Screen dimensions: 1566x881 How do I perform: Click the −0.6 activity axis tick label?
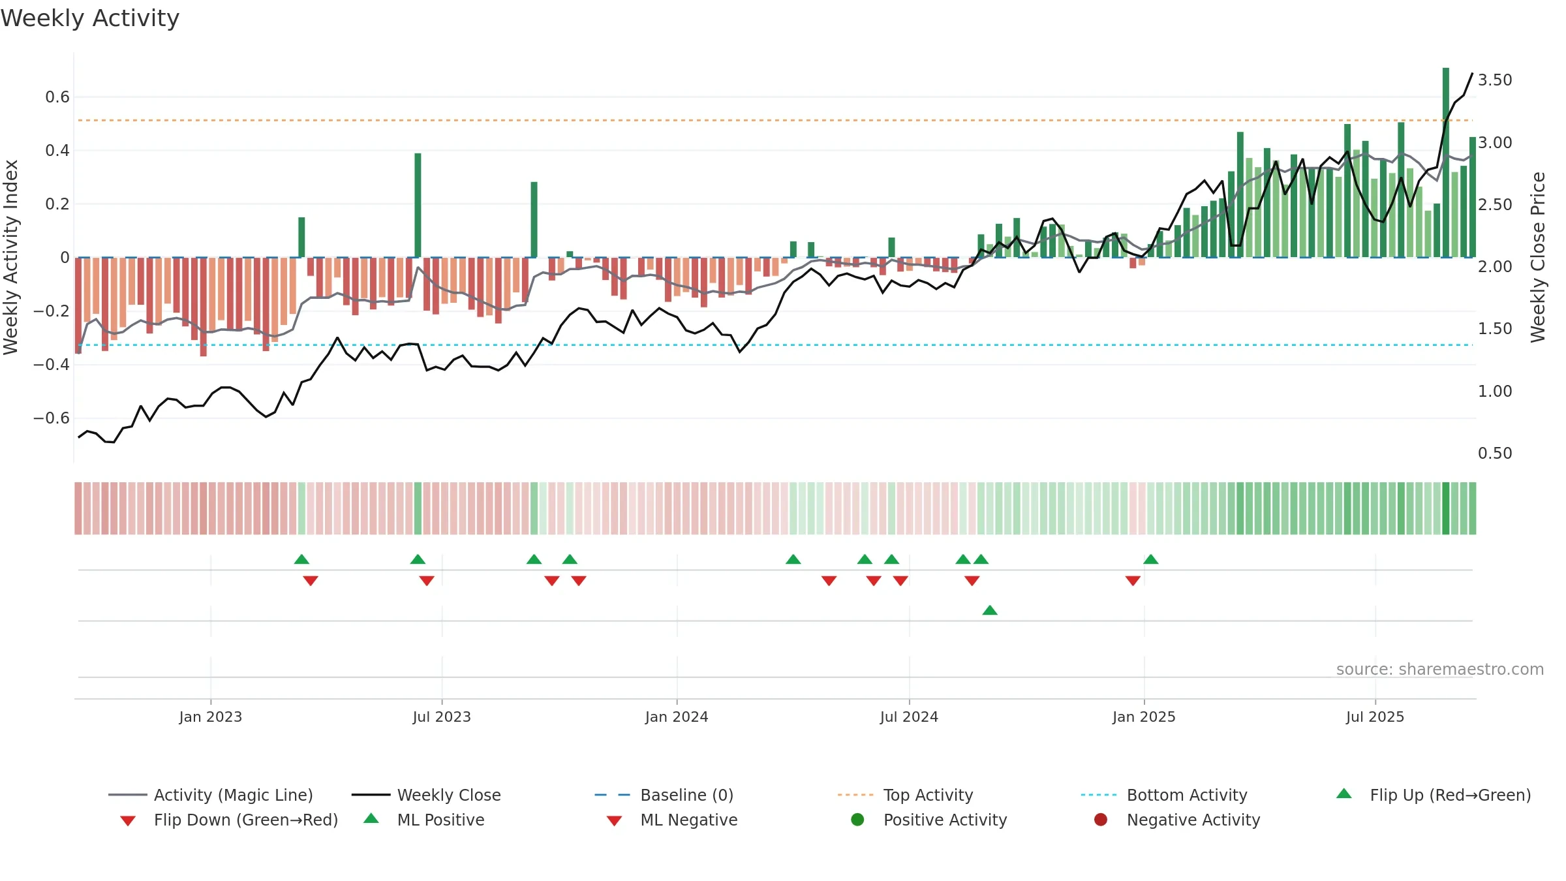click(52, 418)
